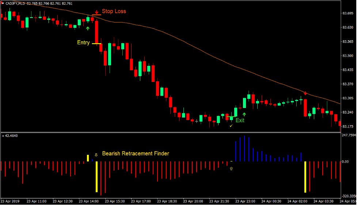Select the Bearish Retracement Finder label
This screenshot has width=357, height=205.
(136, 153)
